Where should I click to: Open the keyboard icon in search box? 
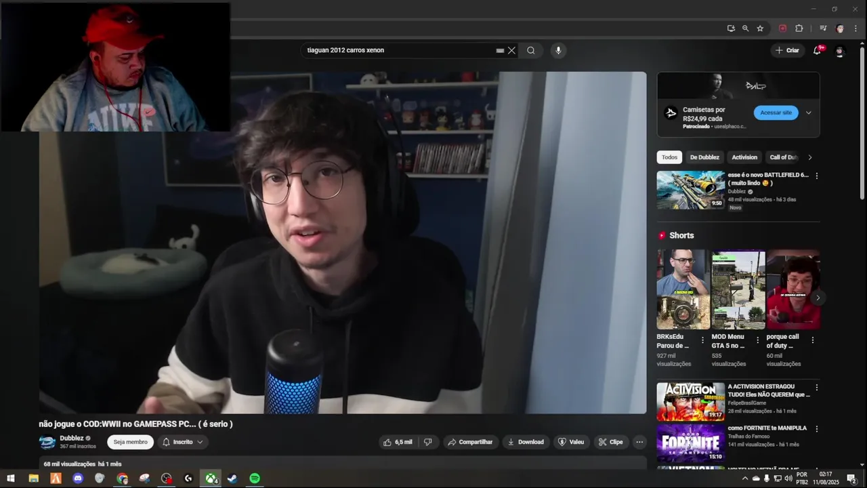[500, 50]
